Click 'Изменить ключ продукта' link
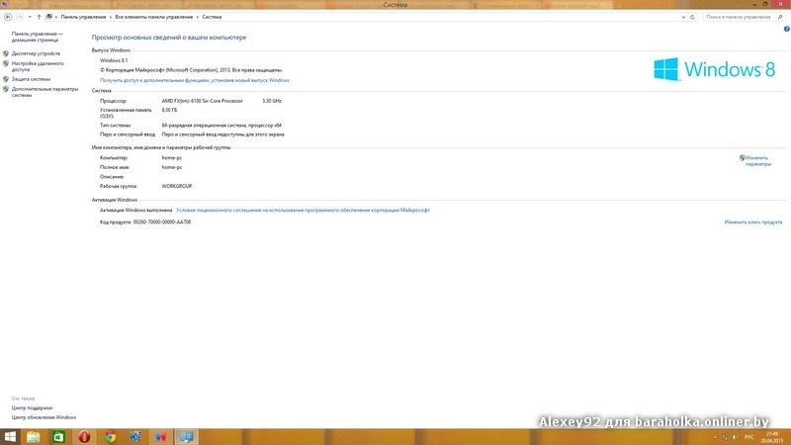The height and width of the screenshot is (445, 791). [x=753, y=222]
